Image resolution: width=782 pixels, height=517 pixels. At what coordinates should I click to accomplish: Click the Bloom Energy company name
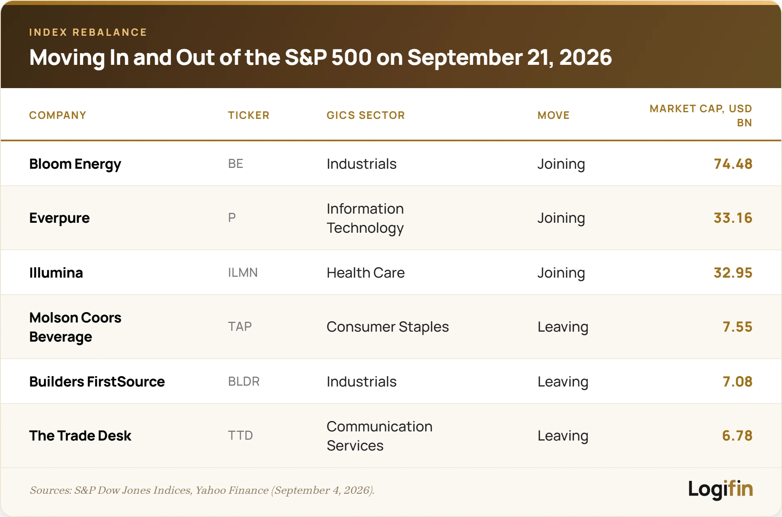[x=75, y=164]
